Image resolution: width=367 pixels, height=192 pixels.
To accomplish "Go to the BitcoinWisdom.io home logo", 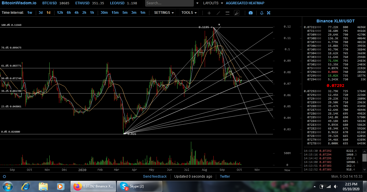I will coord(19,3).
